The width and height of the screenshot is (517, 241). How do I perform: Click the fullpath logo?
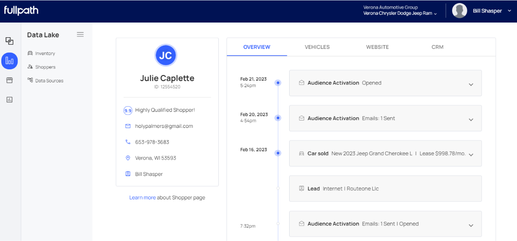pyautogui.click(x=21, y=10)
